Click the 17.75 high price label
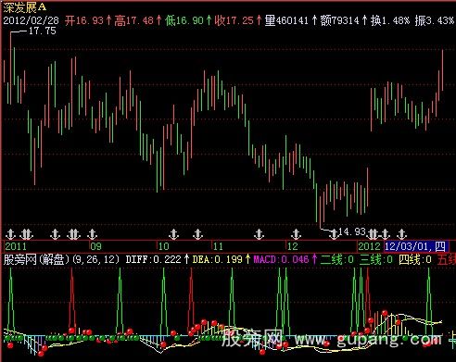This screenshot has width=456, height=362. (43, 31)
